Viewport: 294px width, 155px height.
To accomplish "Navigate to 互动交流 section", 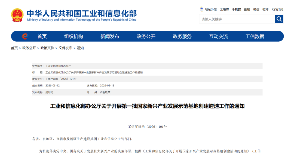I will pyautogui.click(x=218, y=36).
